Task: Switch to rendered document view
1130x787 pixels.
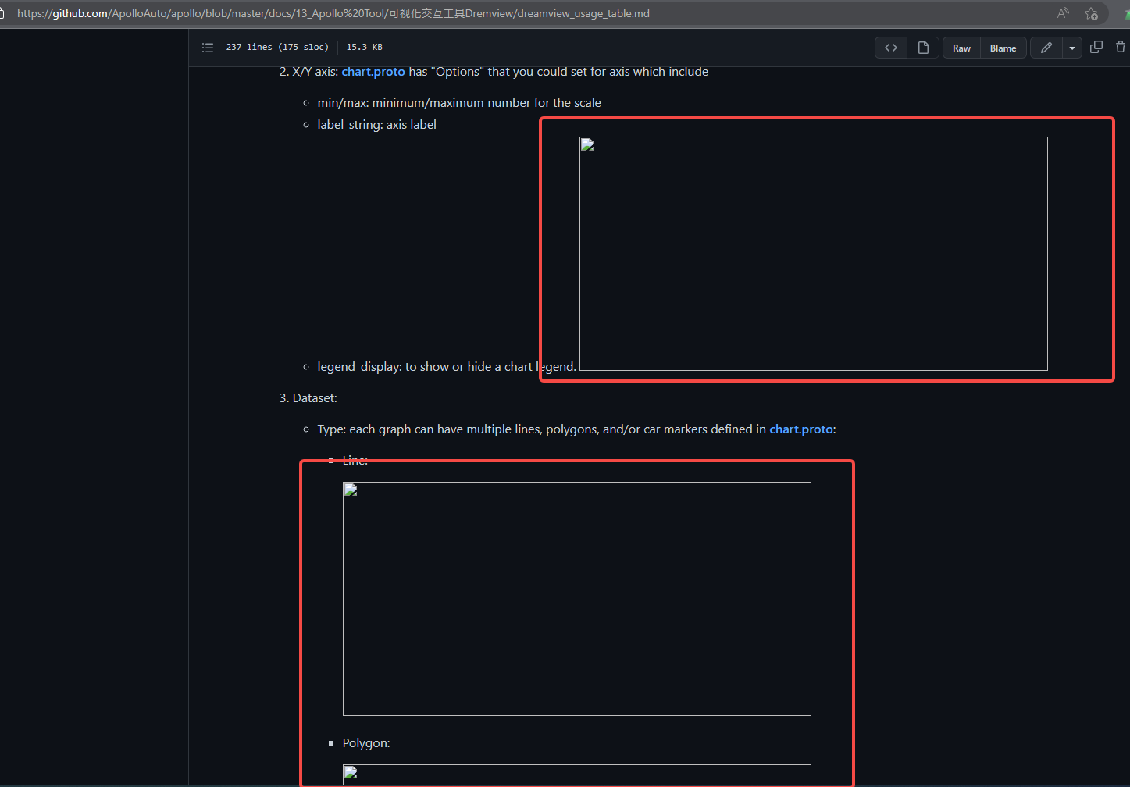Action: pos(923,48)
